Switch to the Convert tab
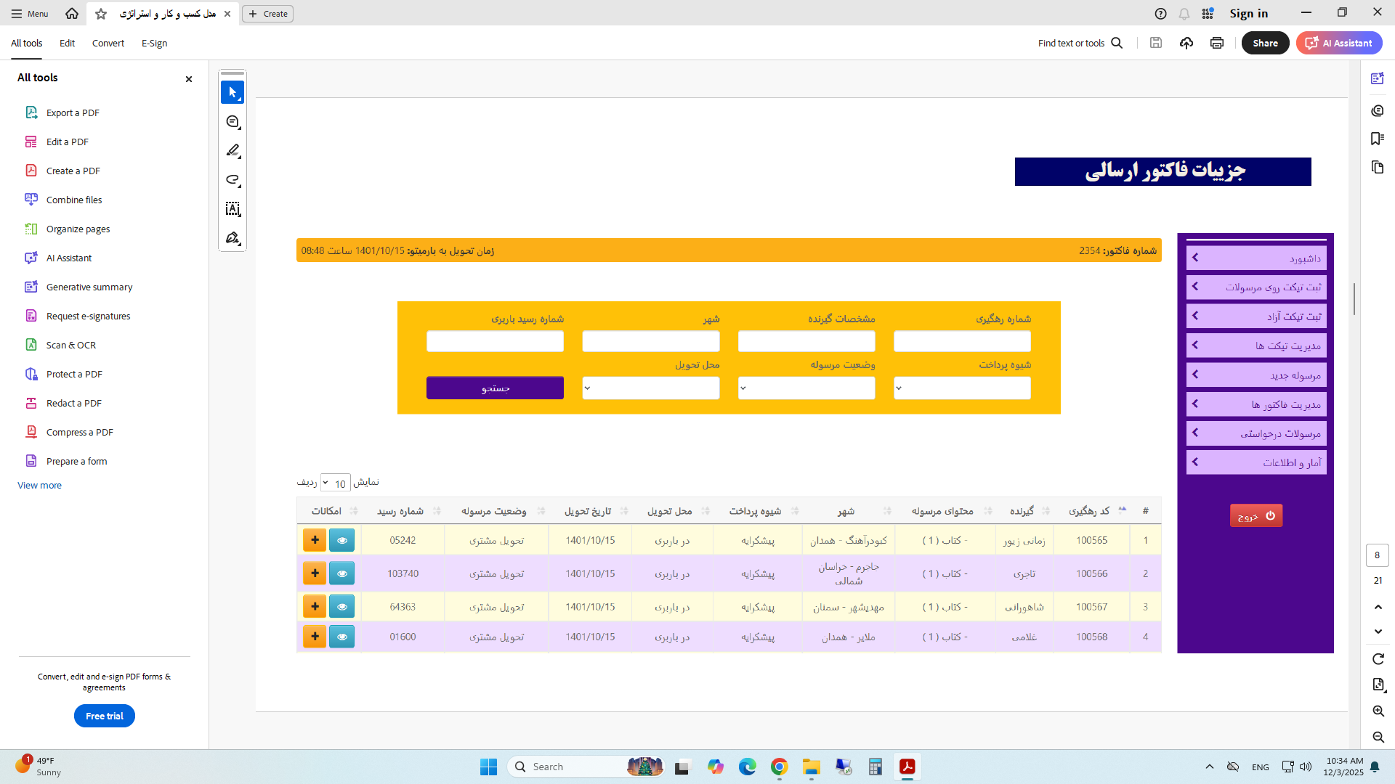This screenshot has height=784, width=1395. coord(108,43)
